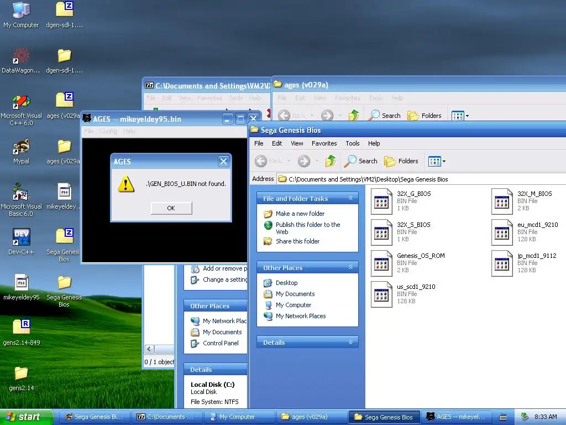The width and height of the screenshot is (566, 425).
Task: Switch to C:\Documents 7-Zip taskbar button
Action: coord(167,417)
